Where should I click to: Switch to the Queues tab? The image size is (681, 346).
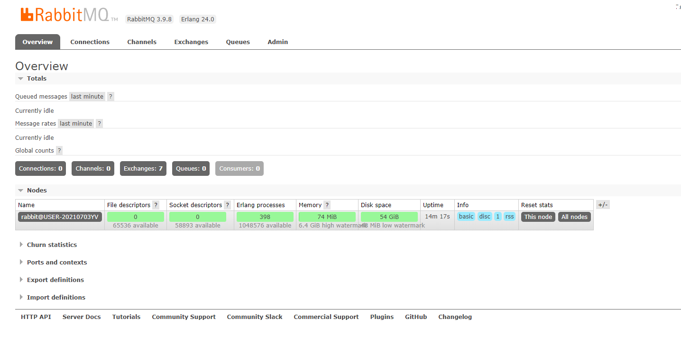click(x=238, y=42)
